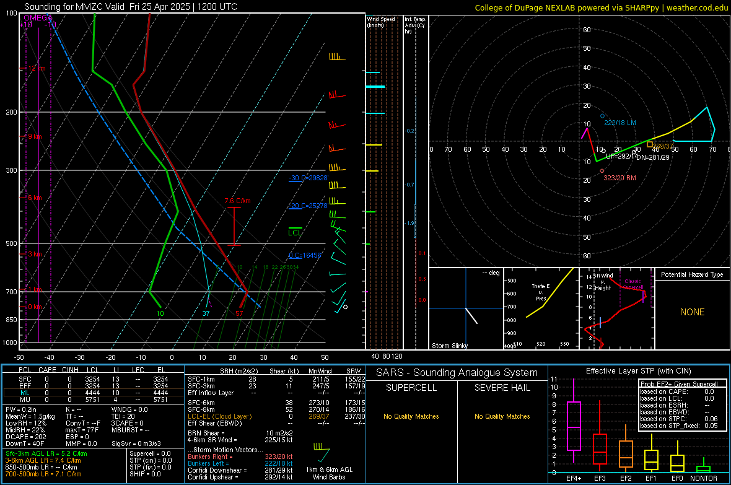Click the 12 km height marker
Screen dimensions: 731x485
37,68
